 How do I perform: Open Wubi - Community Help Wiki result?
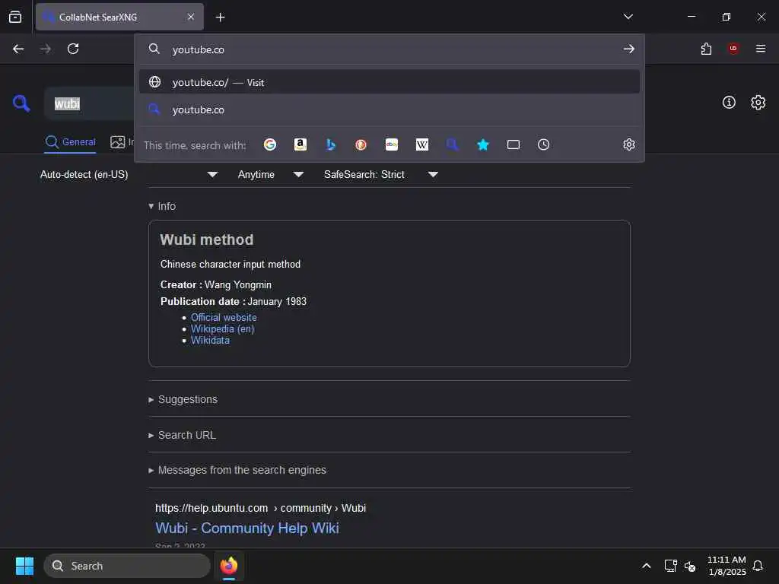tap(247, 528)
